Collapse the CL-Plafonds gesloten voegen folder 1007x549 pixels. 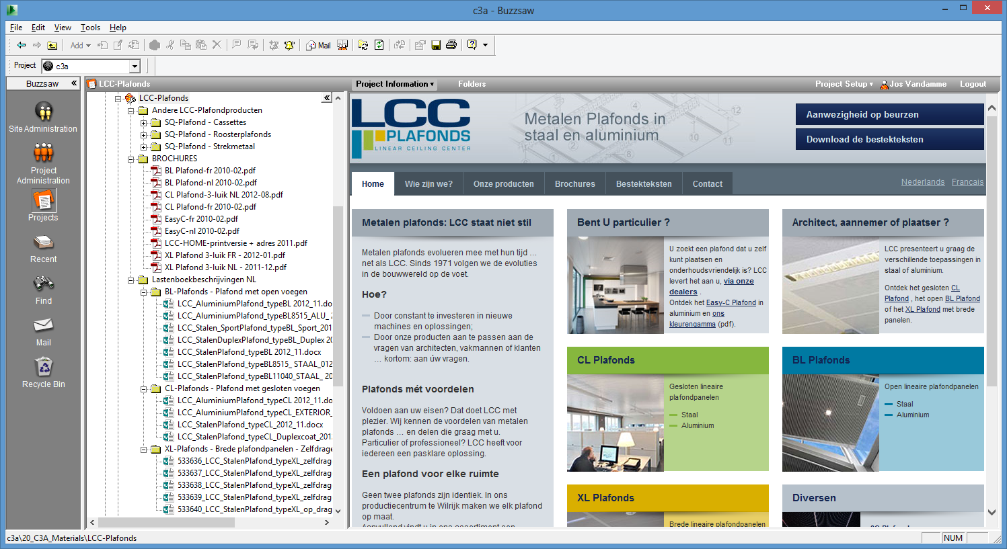click(143, 388)
